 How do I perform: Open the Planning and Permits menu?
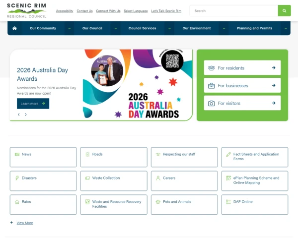(x=254, y=28)
